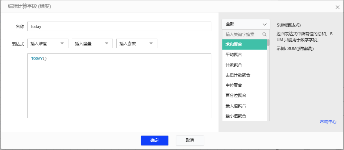
Task: Select 平均聚合 function
Action: (245, 55)
